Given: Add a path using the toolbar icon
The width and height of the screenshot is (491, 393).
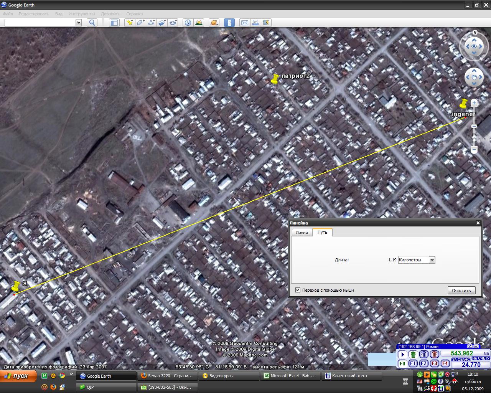Looking at the screenshot, I should point(151,23).
